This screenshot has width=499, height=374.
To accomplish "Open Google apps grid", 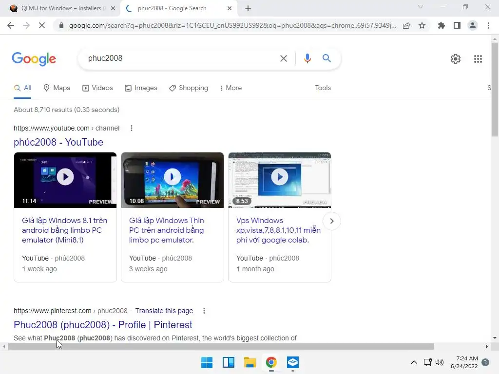I will click(x=478, y=59).
